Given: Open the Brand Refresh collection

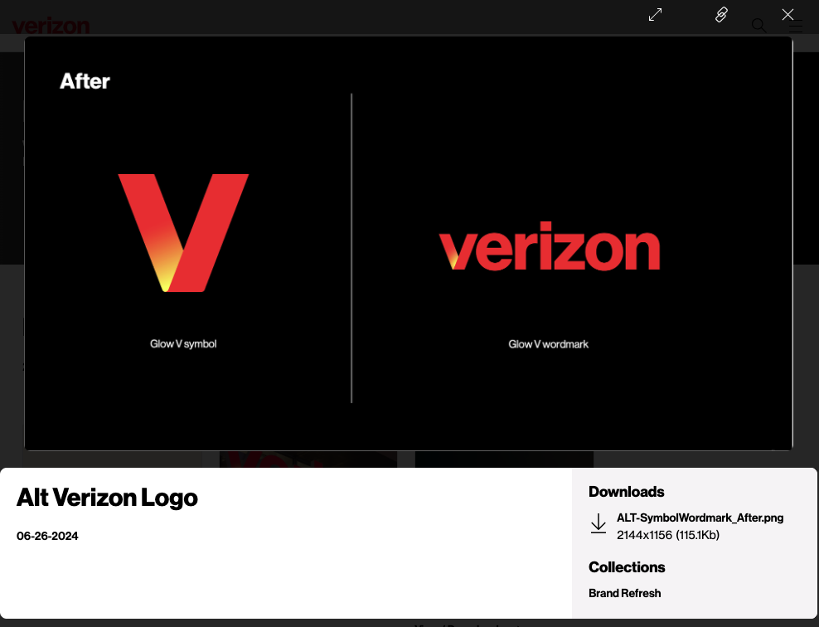Looking at the screenshot, I should [625, 593].
